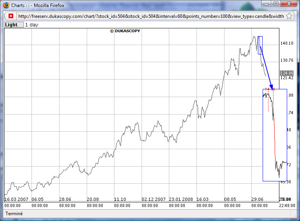Click the 1 day interval label

click(32, 25)
